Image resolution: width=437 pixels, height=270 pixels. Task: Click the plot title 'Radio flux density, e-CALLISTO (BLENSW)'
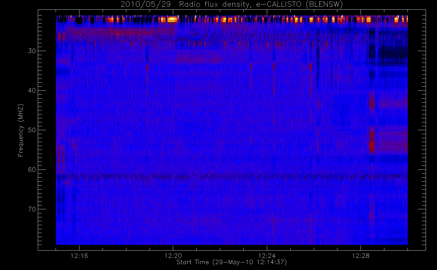(x=261, y=4)
